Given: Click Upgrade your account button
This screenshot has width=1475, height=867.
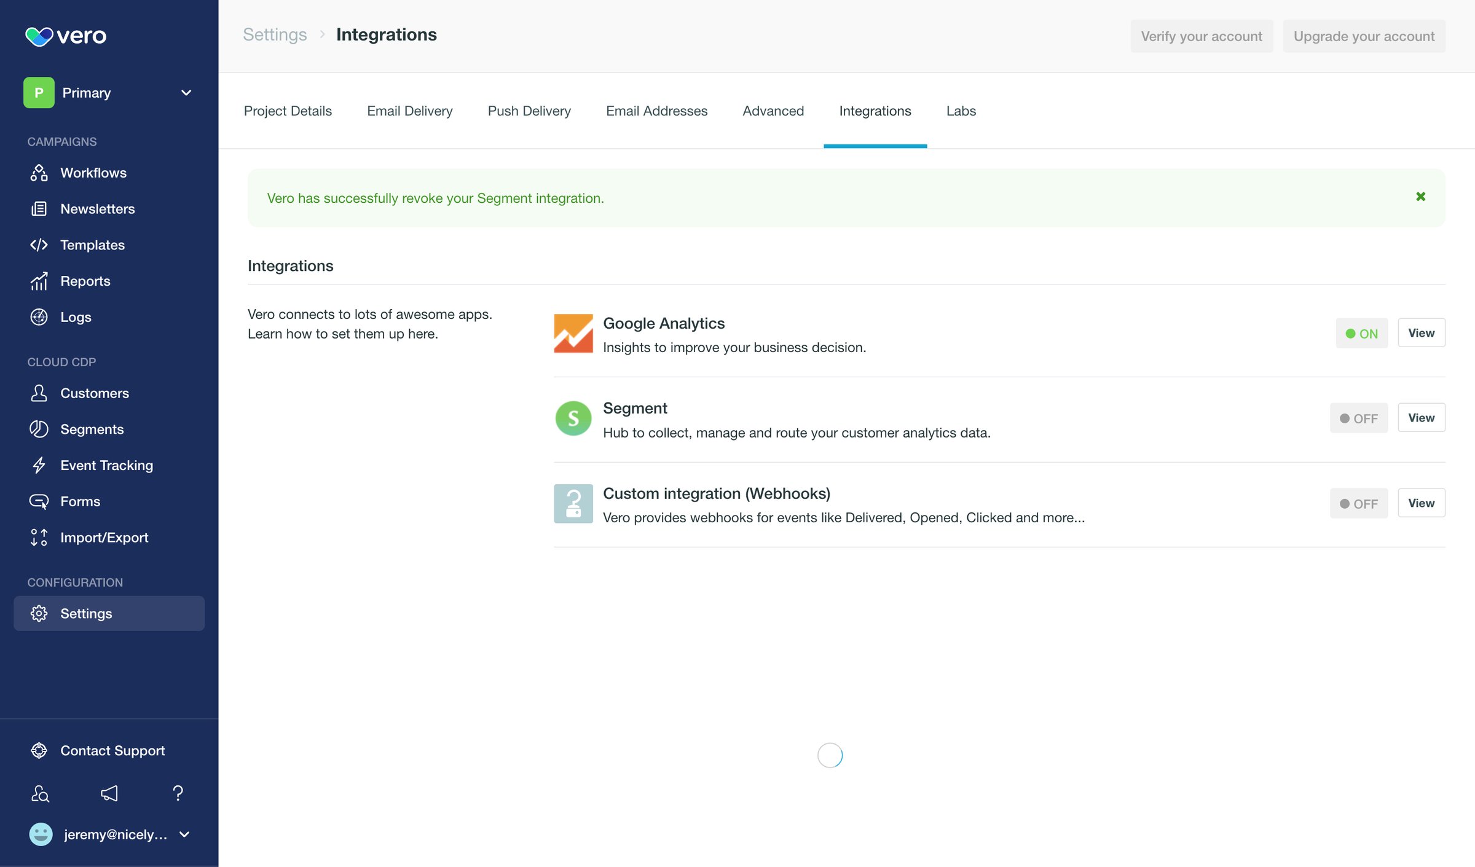Looking at the screenshot, I should coord(1364,36).
